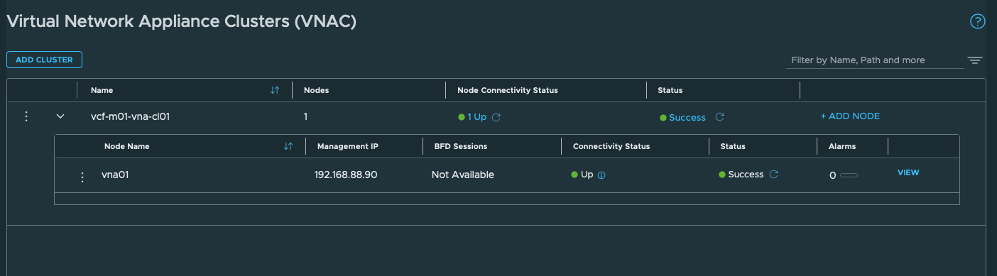997x276 pixels.
Task: Click the alarms severity bar for vna01
Action: pyautogui.click(x=849, y=175)
